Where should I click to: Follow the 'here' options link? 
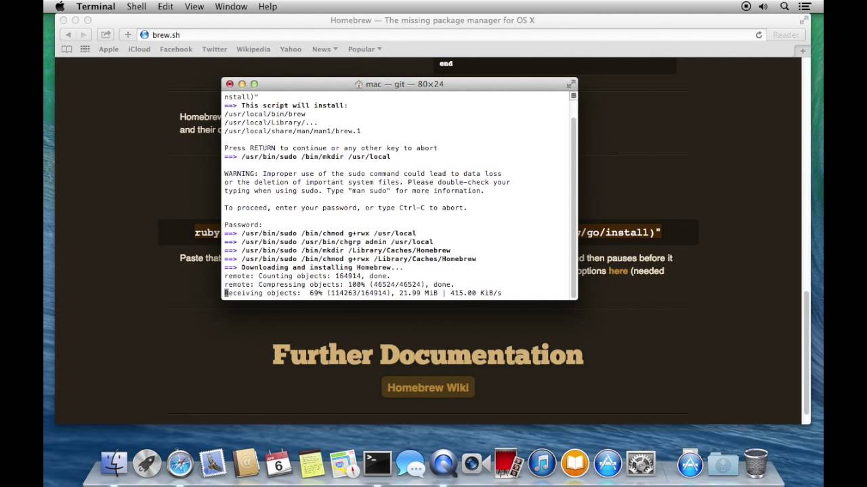click(618, 271)
